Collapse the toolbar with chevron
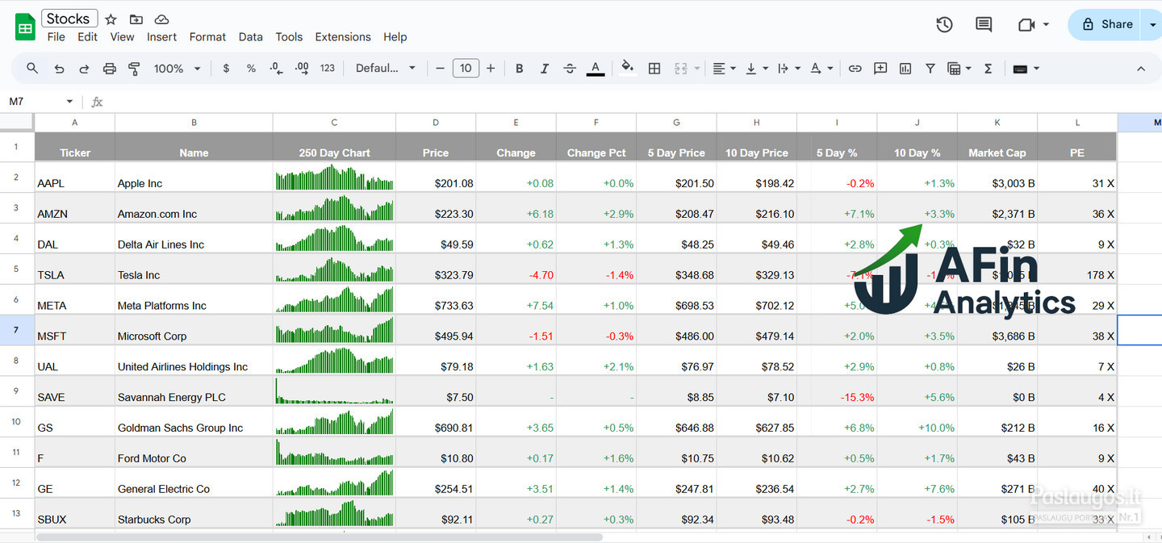 [1141, 69]
